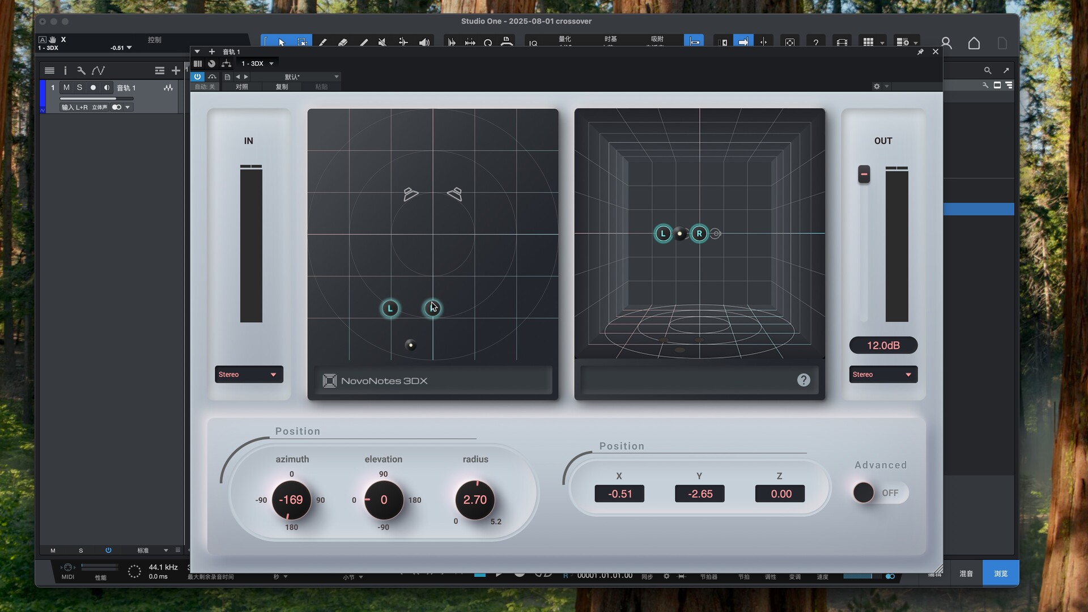The height and width of the screenshot is (612, 1088).
Task: Click the 自动: 关 automation mode button
Action: pos(205,87)
